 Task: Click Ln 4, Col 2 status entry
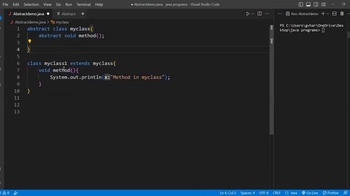click(227, 193)
